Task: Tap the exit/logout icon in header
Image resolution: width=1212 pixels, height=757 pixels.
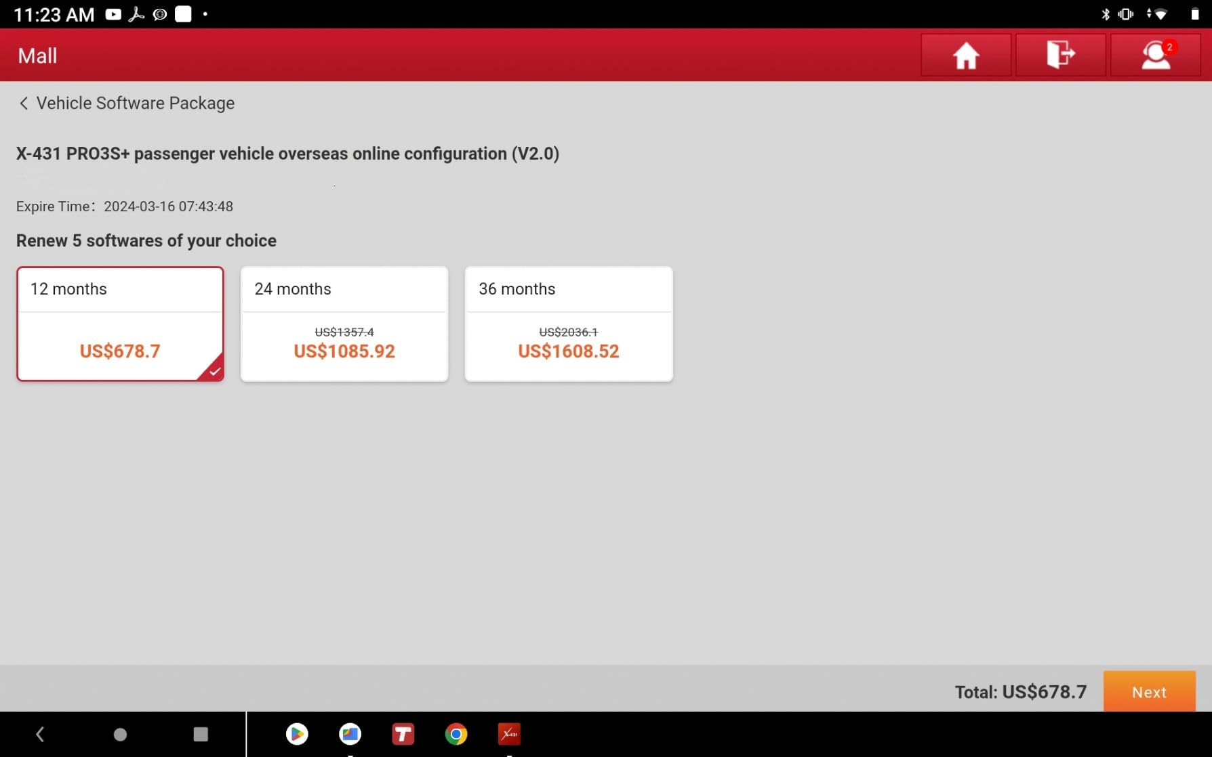Action: point(1061,56)
